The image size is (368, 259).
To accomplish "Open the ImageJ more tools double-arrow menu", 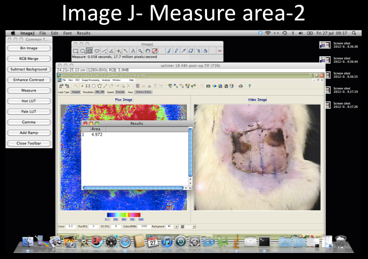I will [220, 51].
